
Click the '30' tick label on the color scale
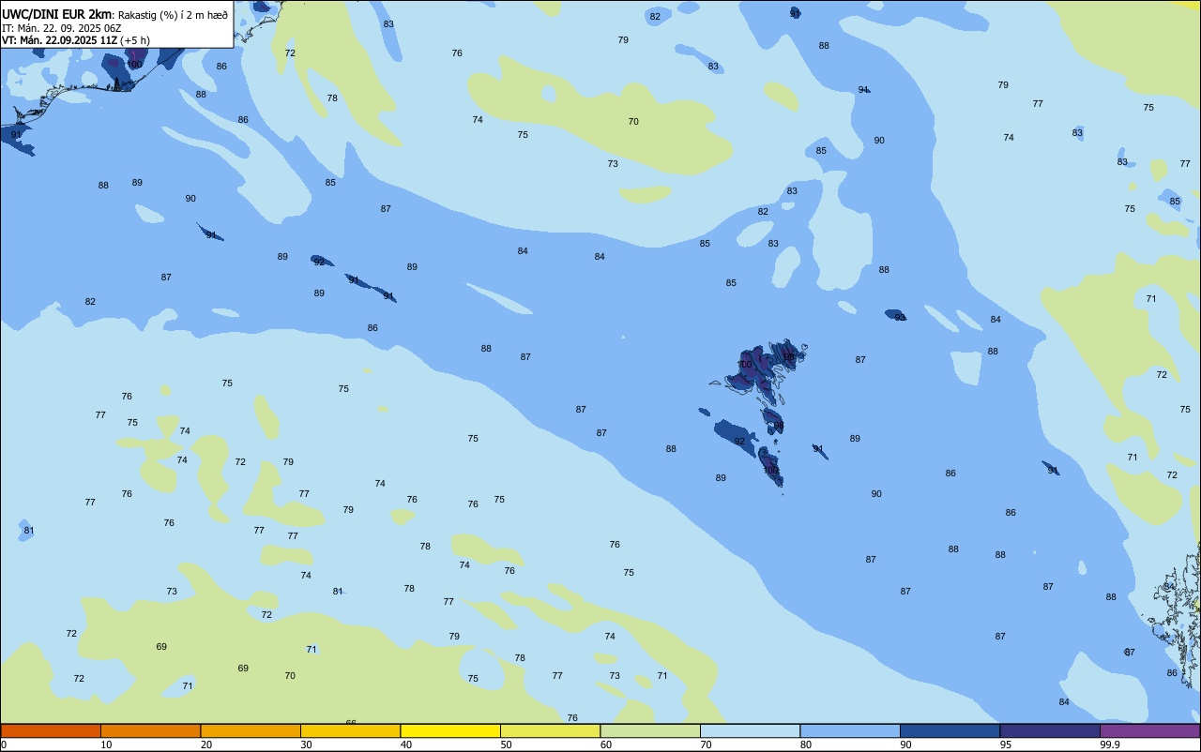click(306, 744)
